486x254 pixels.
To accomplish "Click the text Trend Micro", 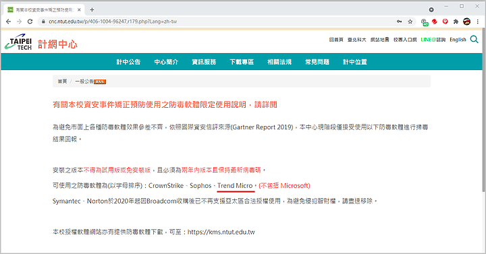I will click(235, 186).
